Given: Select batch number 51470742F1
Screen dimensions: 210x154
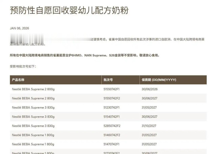Looking at the screenshot, I should click(x=111, y=144).
